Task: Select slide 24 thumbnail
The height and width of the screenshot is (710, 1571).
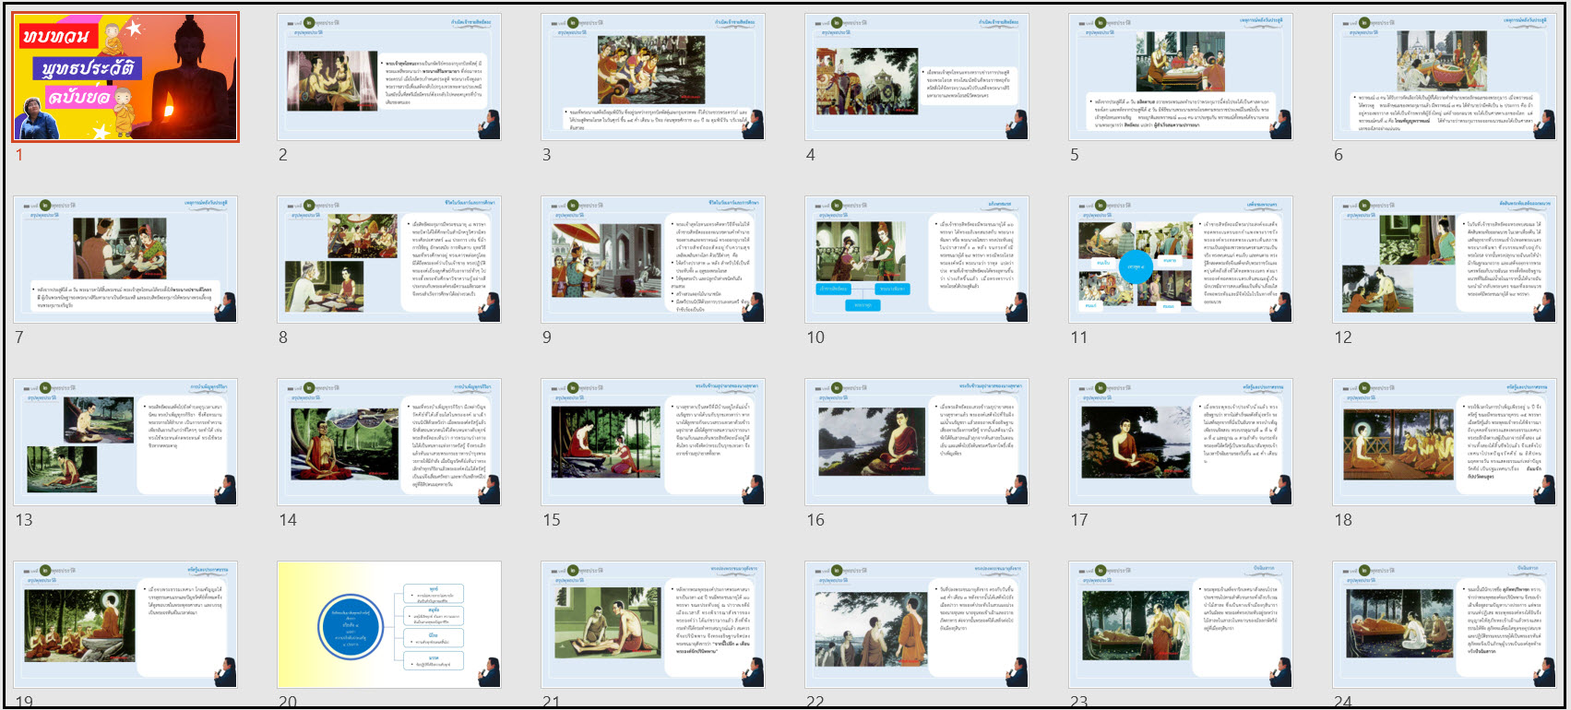Action: [1445, 624]
